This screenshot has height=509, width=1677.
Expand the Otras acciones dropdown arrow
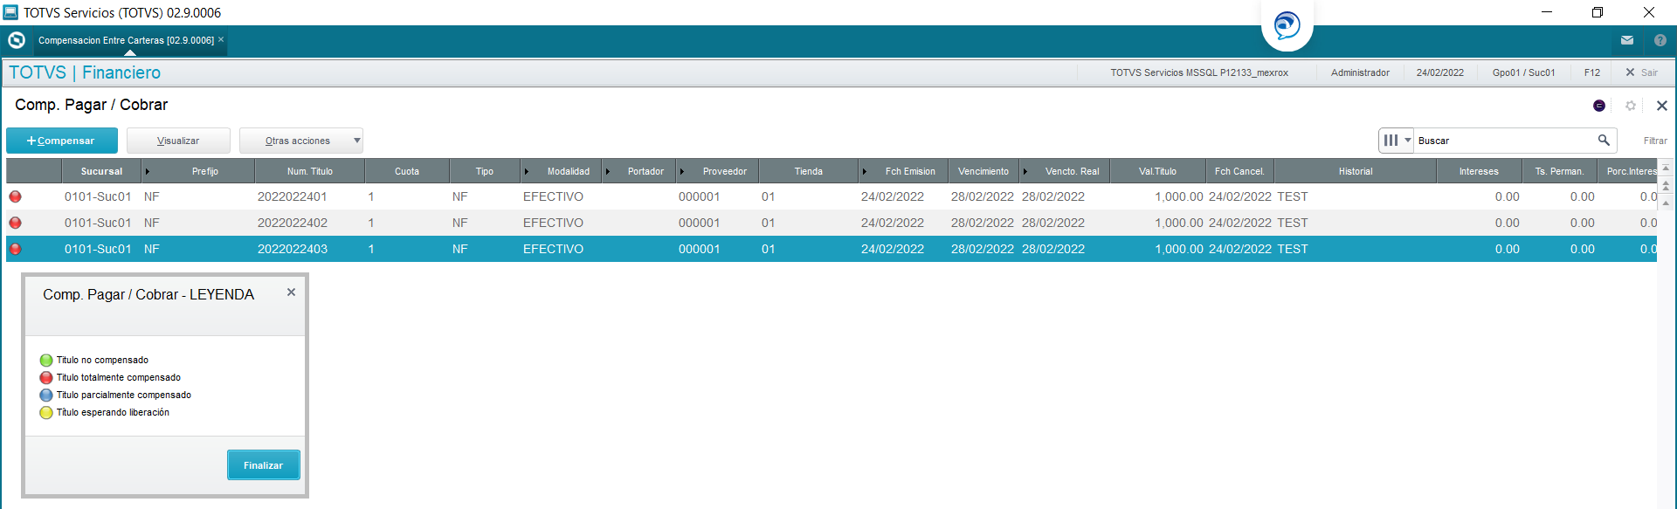click(x=356, y=141)
